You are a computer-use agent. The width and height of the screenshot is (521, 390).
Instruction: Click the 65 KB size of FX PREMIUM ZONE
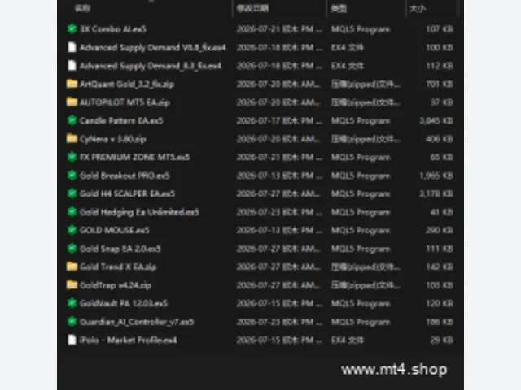pos(441,157)
